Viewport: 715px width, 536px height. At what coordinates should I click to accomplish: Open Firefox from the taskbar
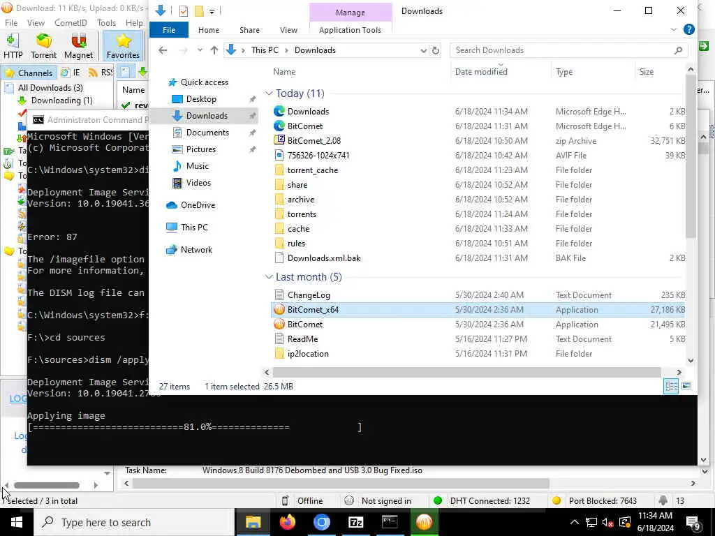pos(287,522)
